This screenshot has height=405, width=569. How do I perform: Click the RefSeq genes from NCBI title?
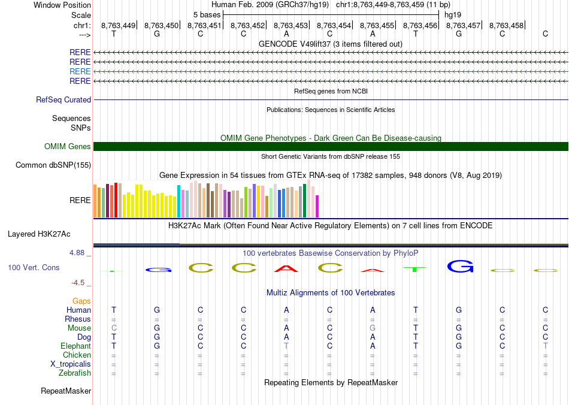331,91
